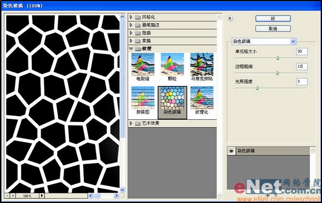Expand the 画笔描边 filter folder
This screenshot has width=322, height=203.
coord(131,25)
